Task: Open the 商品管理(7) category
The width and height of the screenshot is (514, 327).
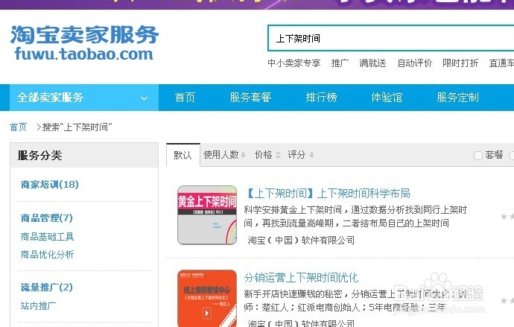Action: 46,218
